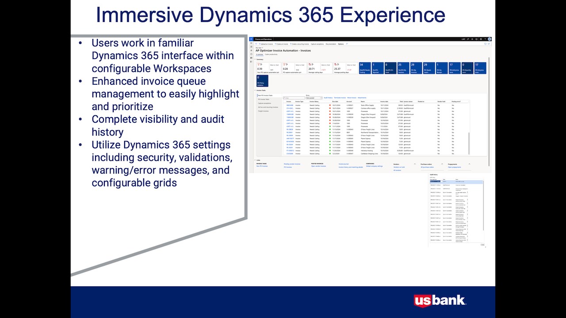566x318 pixels.
Task: Open Average coding days KPI tile
Action: point(320,68)
